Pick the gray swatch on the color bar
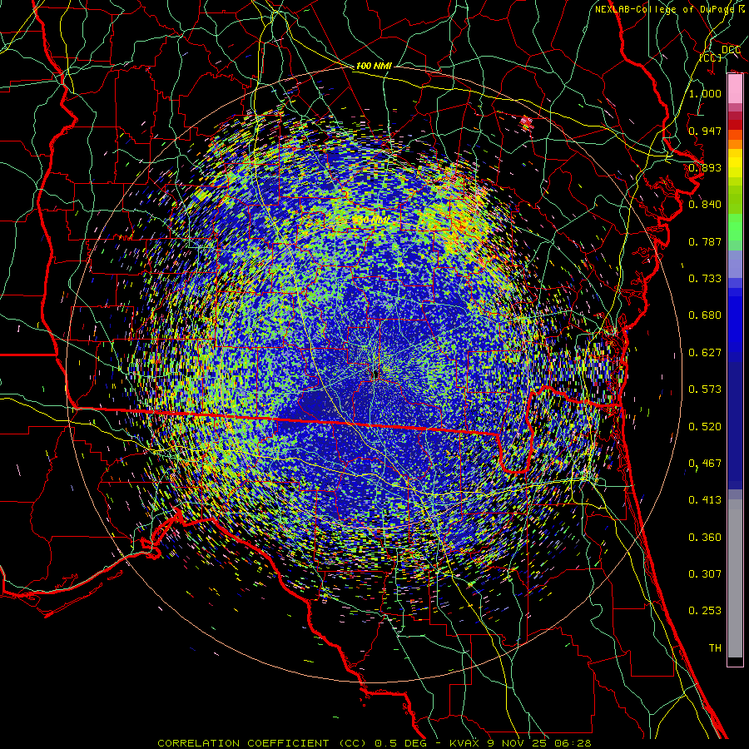The image size is (749, 749). click(735, 578)
